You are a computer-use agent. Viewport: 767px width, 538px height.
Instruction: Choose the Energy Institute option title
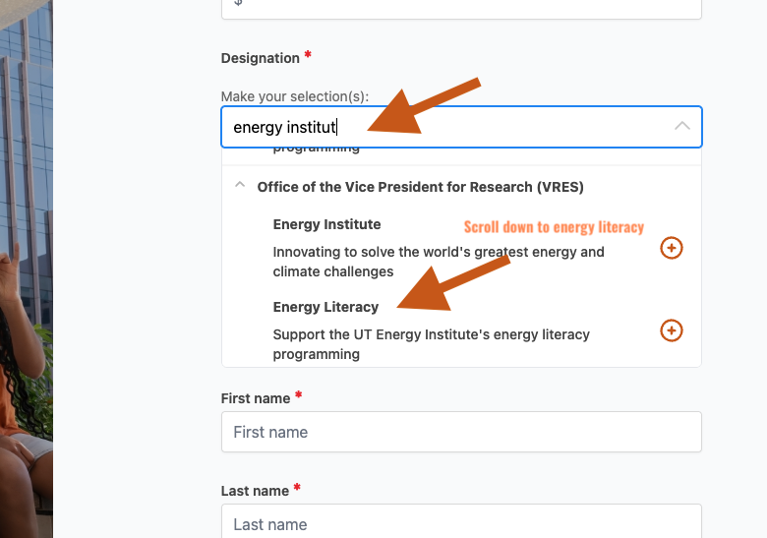pos(326,224)
